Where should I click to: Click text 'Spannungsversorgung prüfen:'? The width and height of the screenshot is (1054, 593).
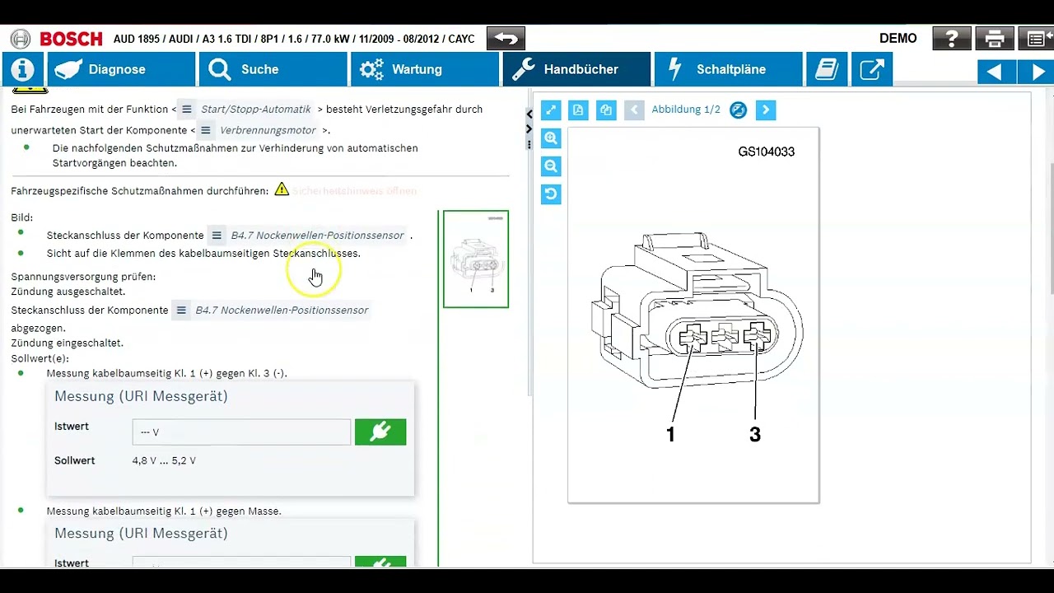click(x=83, y=277)
